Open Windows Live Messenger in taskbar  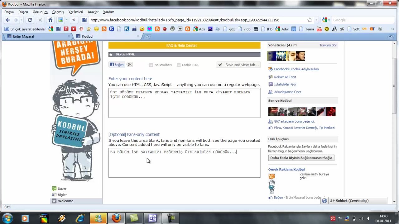tap(98, 218)
